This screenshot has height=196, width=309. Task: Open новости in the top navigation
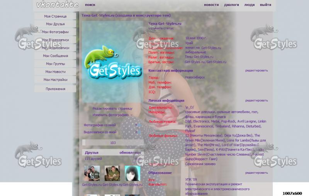coord(211,5)
